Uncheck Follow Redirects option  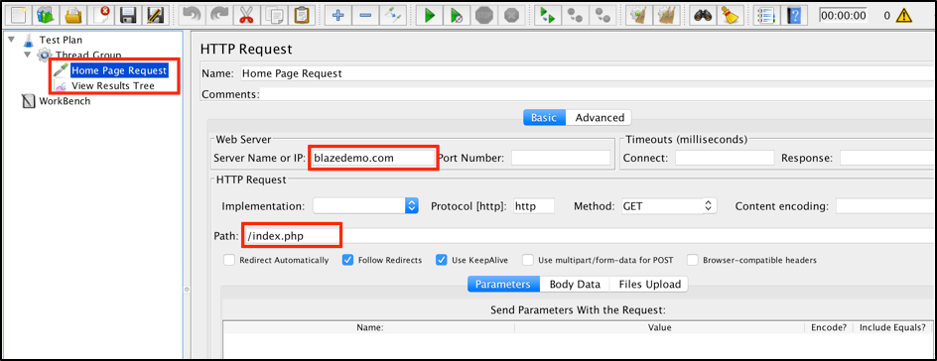point(347,260)
